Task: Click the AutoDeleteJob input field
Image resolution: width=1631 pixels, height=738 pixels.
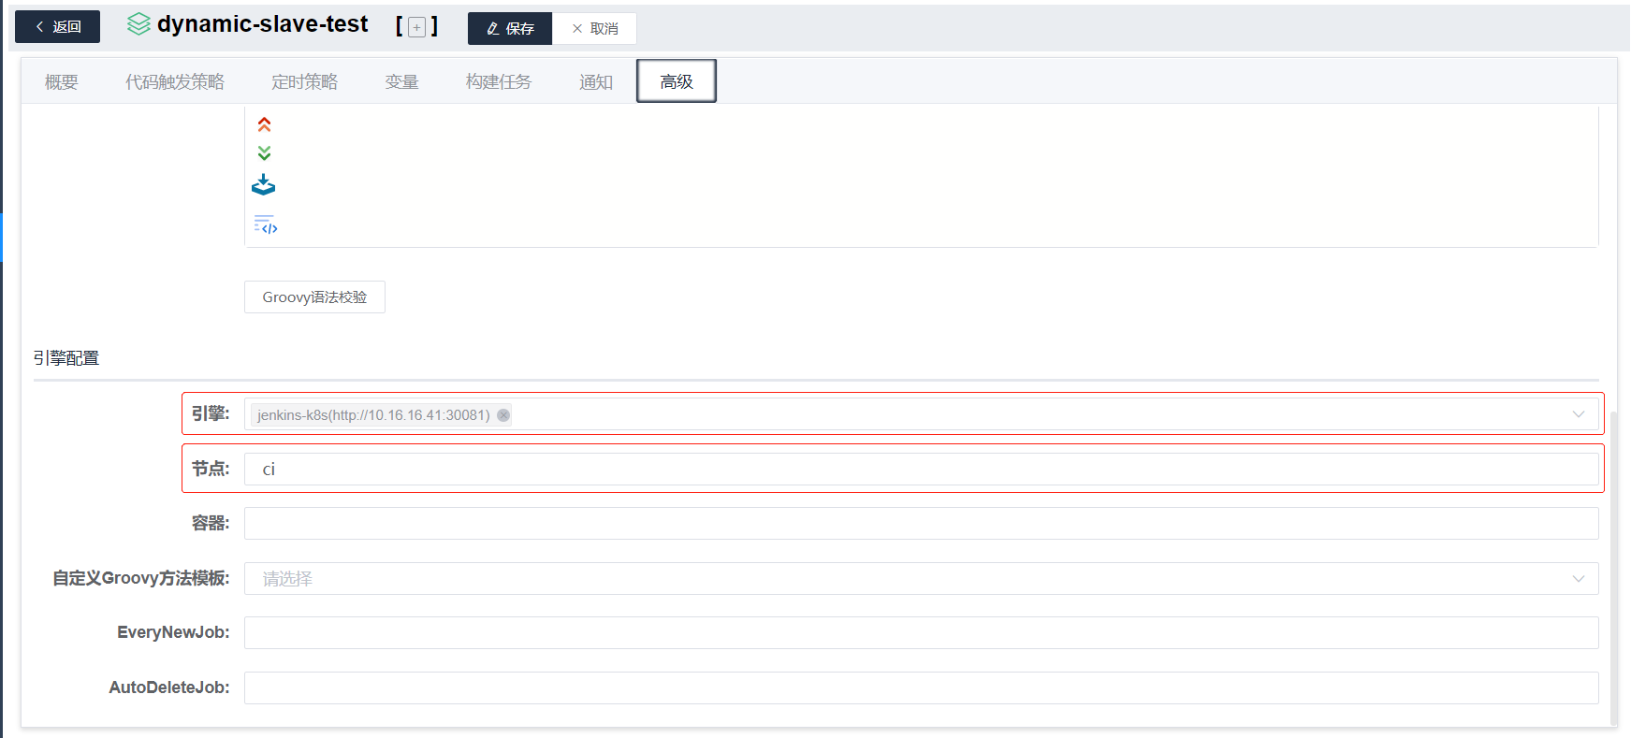Action: (x=921, y=687)
